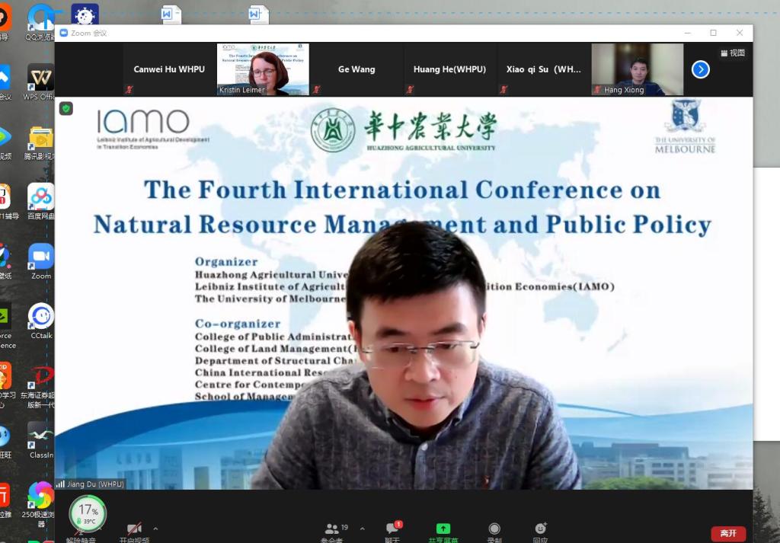Open the reactions smiley icon
The height and width of the screenshot is (543, 780).
click(x=540, y=529)
